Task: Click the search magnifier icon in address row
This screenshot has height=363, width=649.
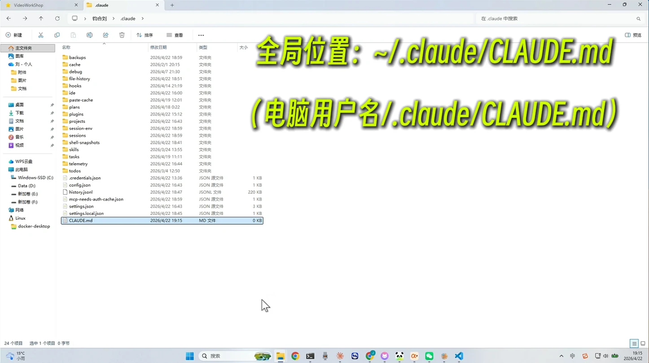Action: pos(638,19)
